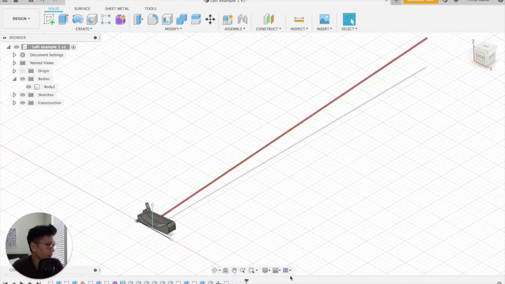Expand the Named Views node

pyautogui.click(x=14, y=63)
